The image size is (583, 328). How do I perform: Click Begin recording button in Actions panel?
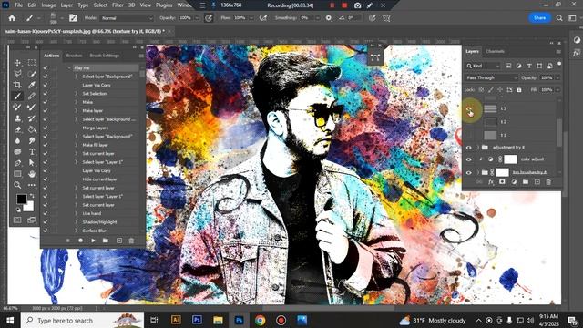(x=80, y=241)
